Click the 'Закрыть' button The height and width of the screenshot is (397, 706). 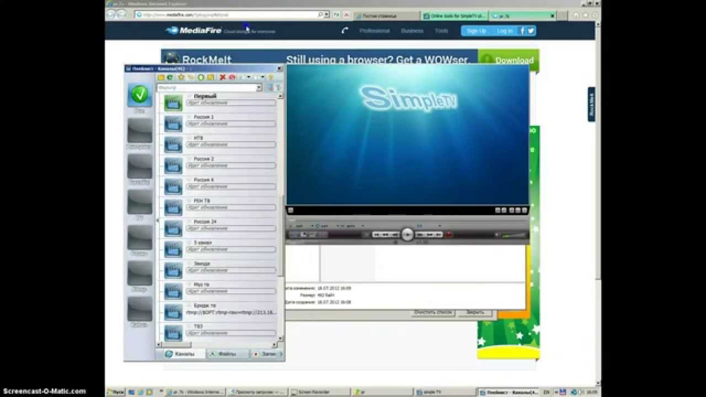(475, 312)
